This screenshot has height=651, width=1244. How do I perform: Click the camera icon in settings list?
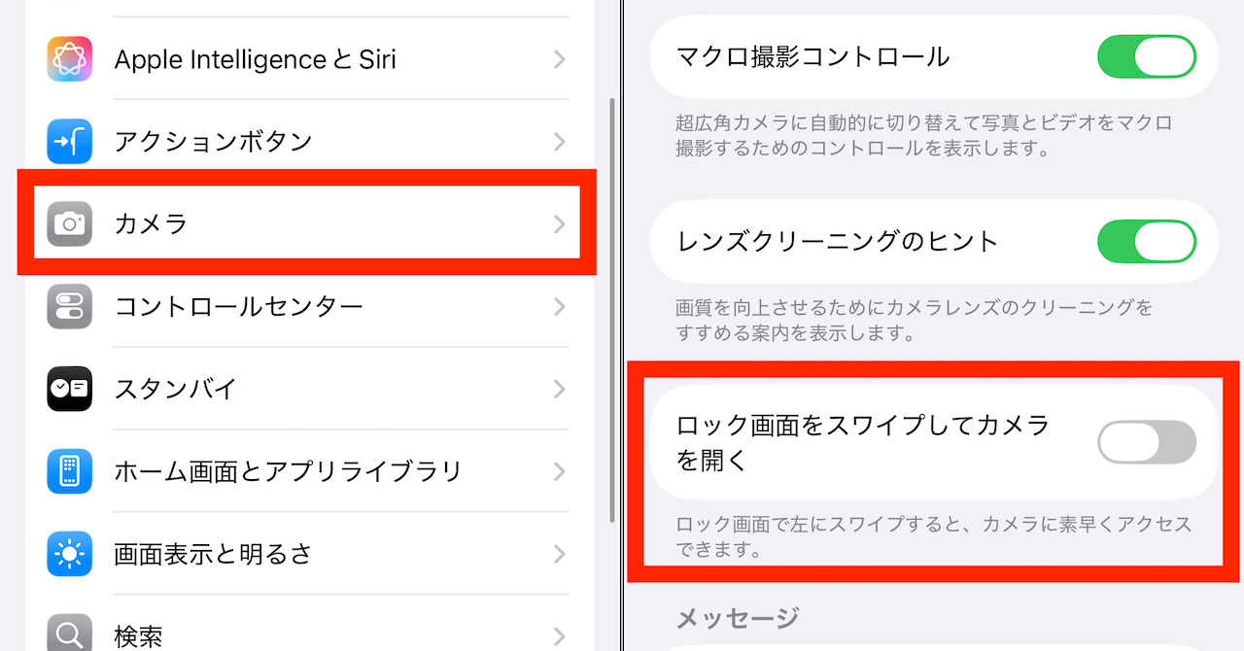point(70,224)
